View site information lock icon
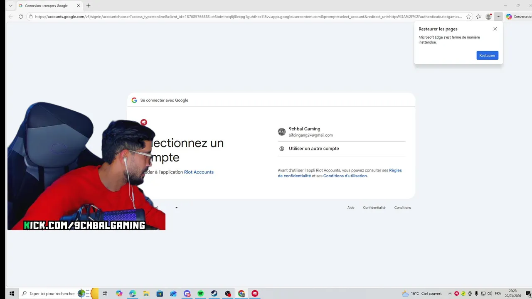The image size is (532, 299). (x=31, y=17)
